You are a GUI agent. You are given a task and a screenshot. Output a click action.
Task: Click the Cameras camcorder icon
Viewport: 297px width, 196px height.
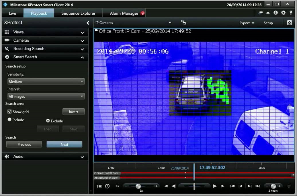(7, 40)
